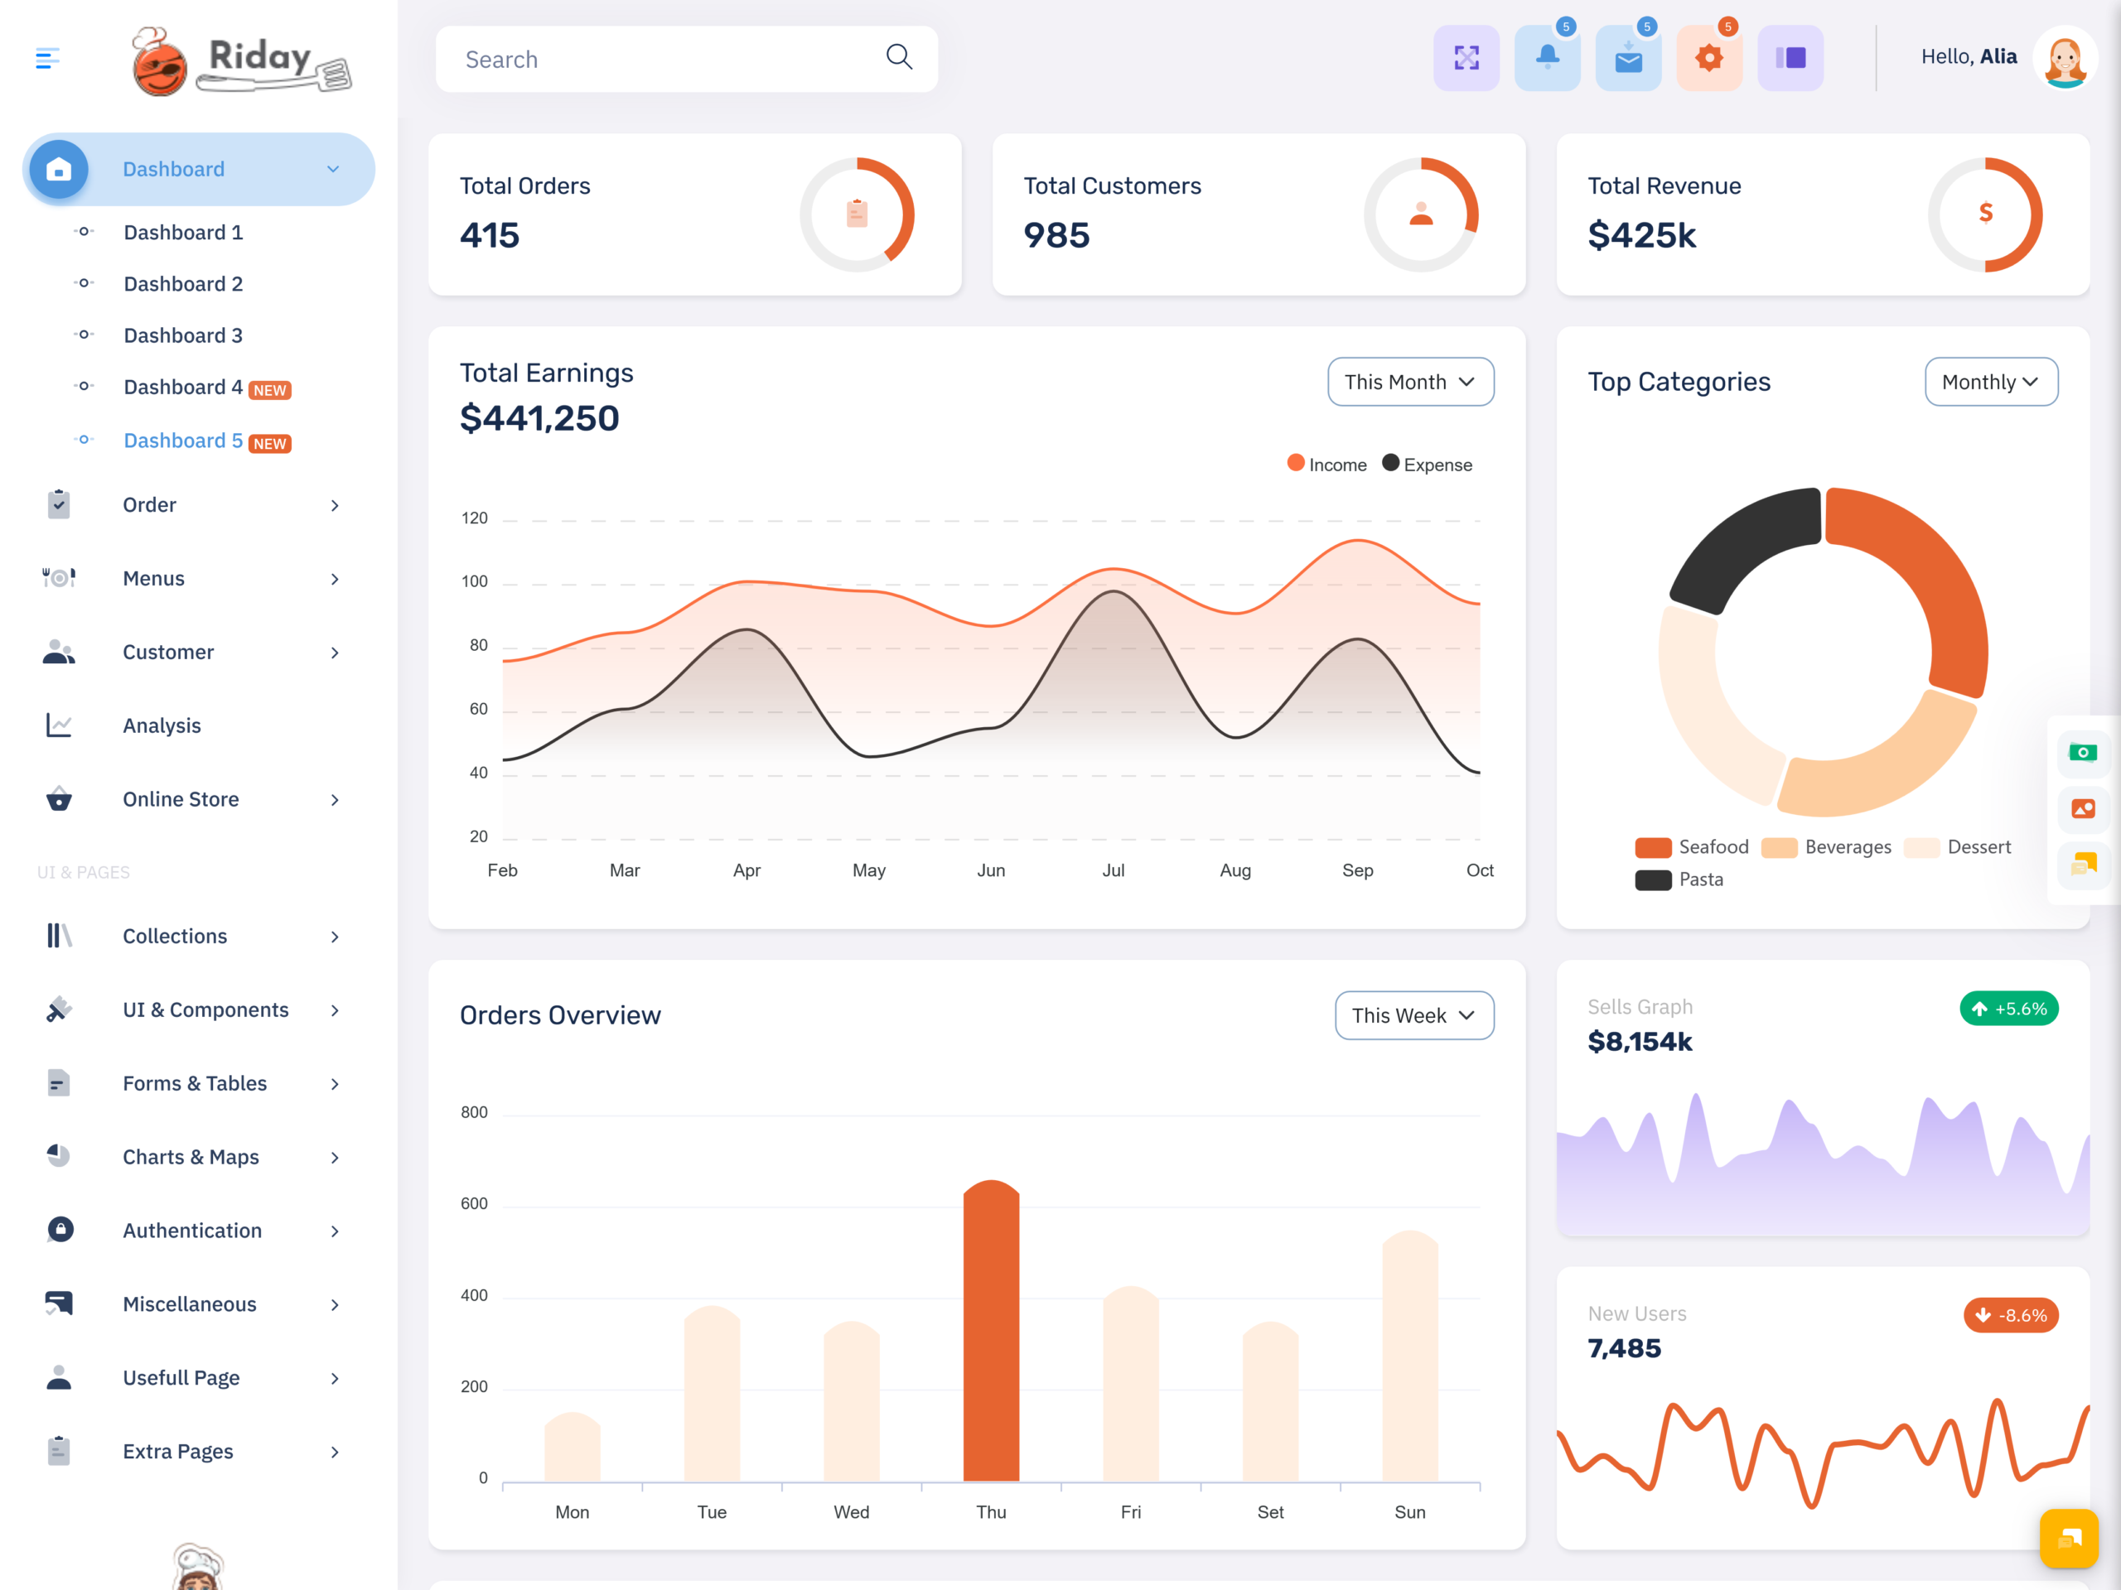
Task: Click the Miscellaneous menu label
Action: tap(190, 1303)
